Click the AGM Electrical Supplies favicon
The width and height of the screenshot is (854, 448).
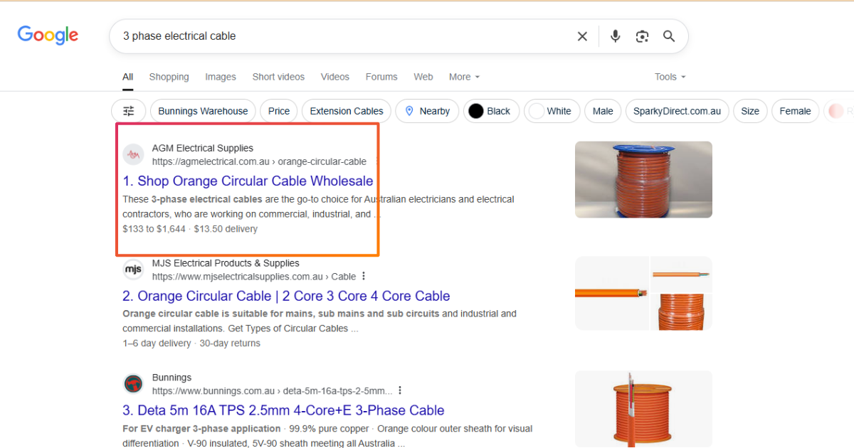point(133,154)
